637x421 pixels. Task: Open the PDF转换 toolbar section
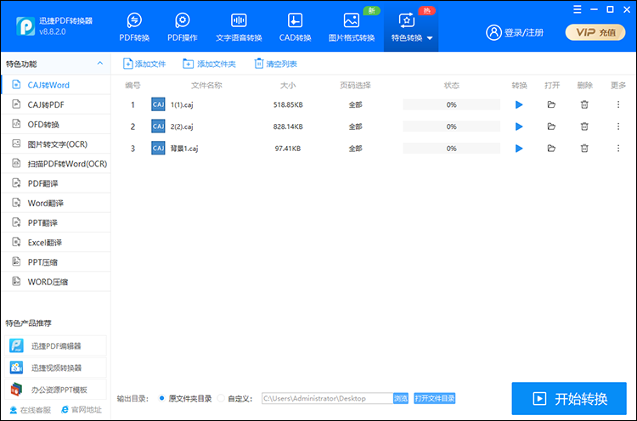[134, 27]
